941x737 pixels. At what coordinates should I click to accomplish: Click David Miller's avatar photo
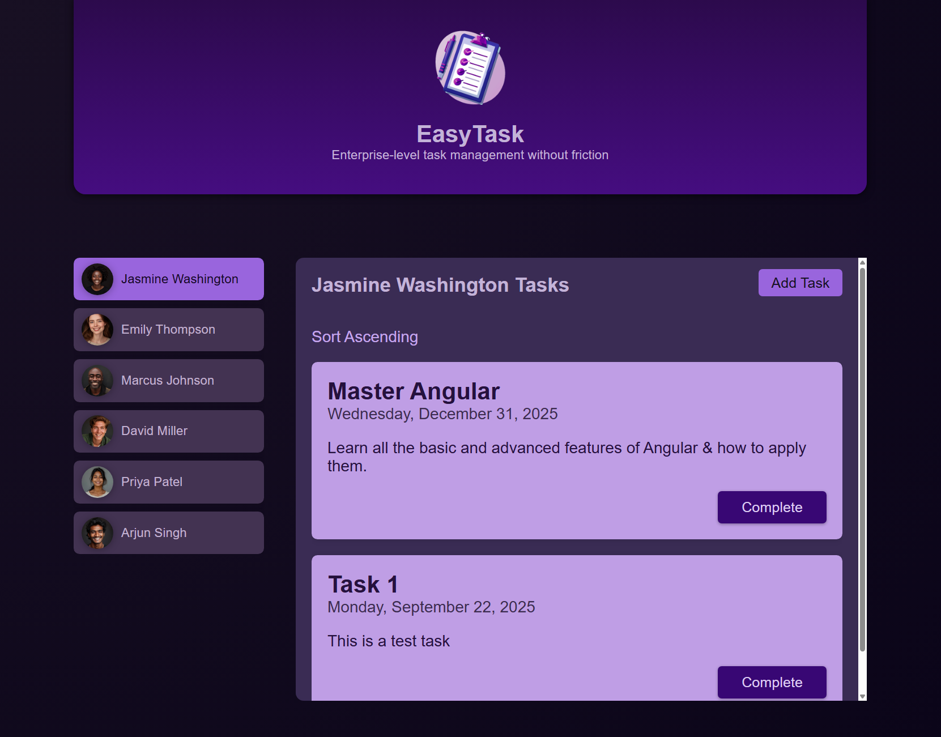coord(97,431)
